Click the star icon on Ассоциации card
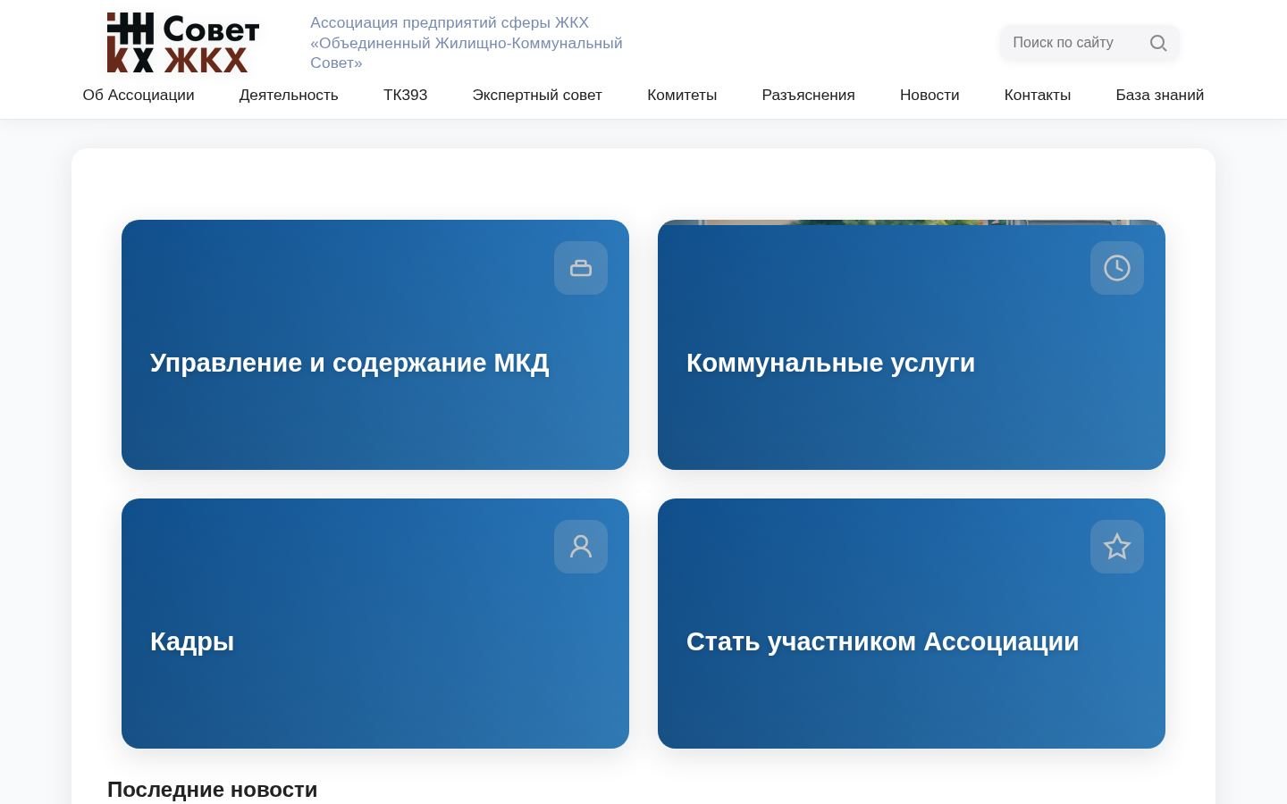The image size is (1287, 804). click(1117, 547)
